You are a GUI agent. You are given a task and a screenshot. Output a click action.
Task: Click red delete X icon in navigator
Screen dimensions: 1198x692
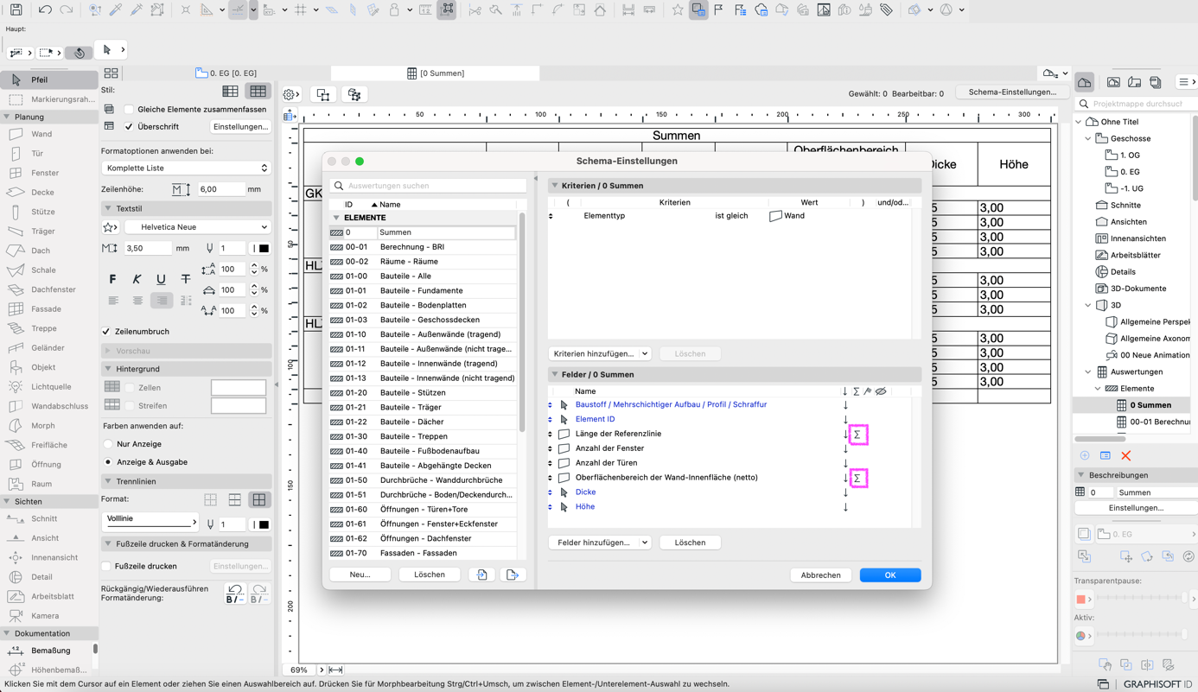click(1125, 455)
